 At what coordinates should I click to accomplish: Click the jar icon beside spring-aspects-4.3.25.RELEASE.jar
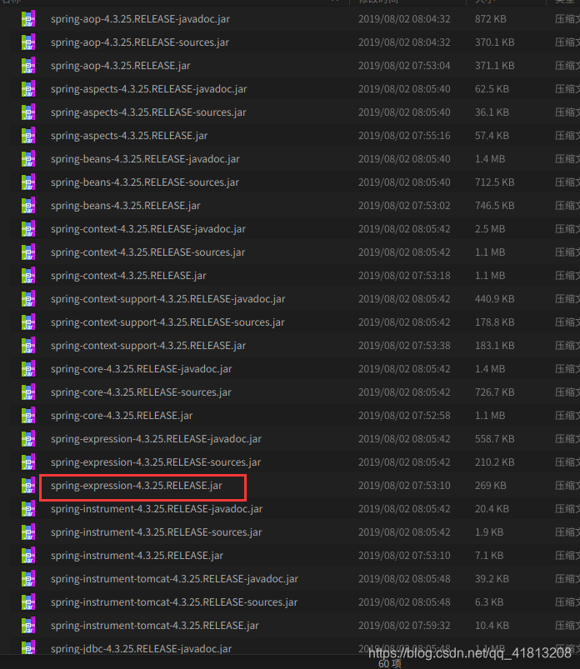click(28, 136)
